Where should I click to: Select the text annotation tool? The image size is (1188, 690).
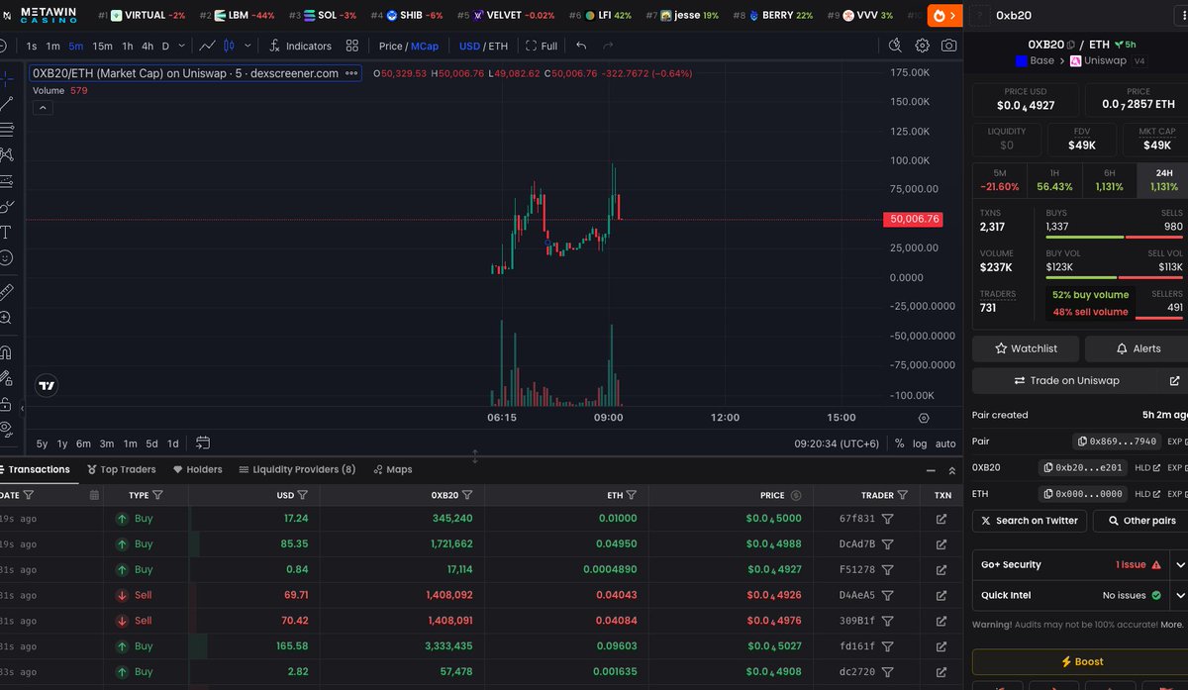pos(6,232)
